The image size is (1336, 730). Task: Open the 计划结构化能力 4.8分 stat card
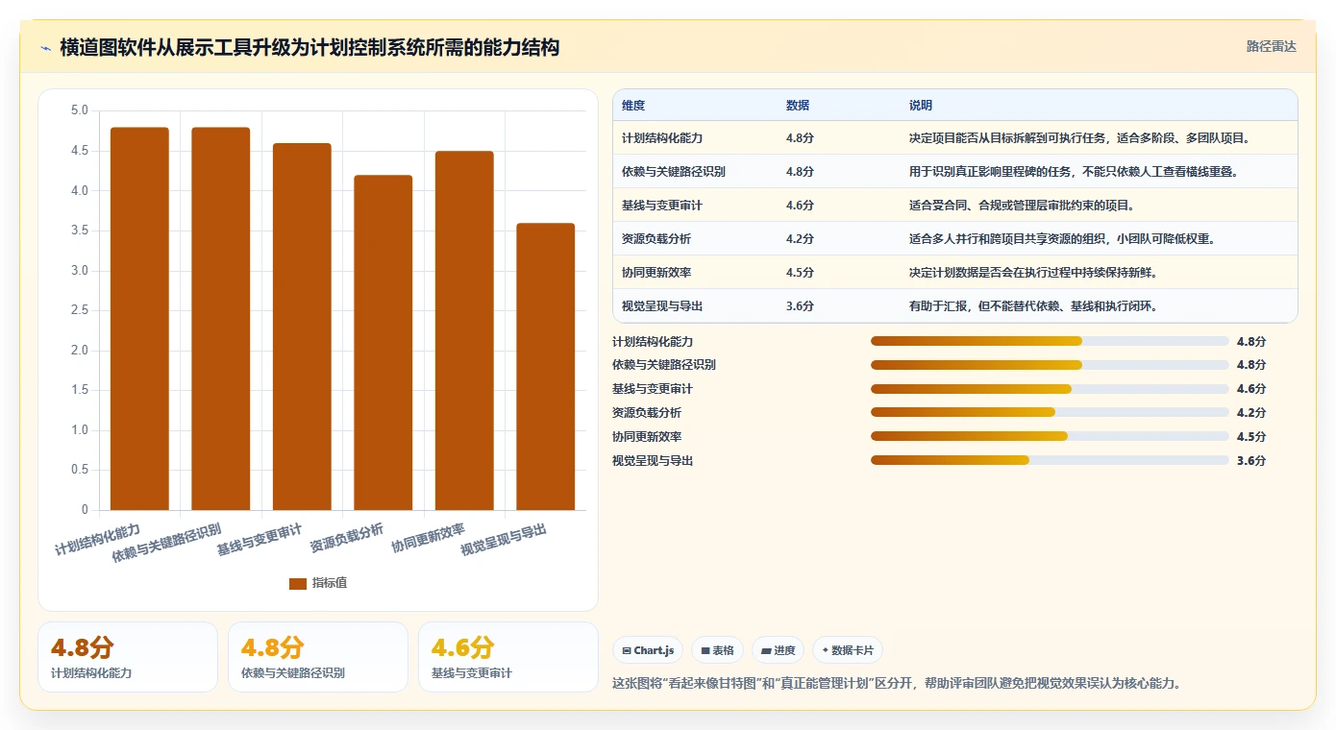pyautogui.click(x=128, y=657)
